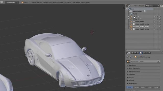This screenshot has width=163, height=91.
Task: Click the Scene icon in the outliner
Action: 129,9
